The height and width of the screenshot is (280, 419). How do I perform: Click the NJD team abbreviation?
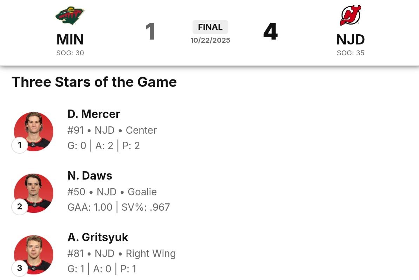(x=350, y=40)
